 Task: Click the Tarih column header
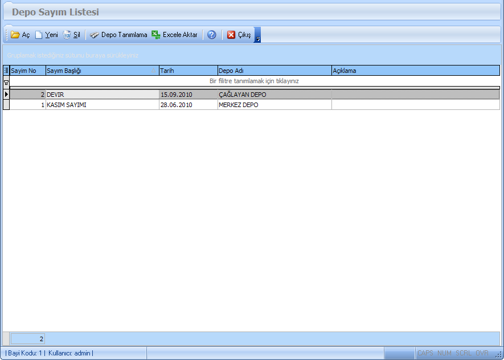pyautogui.click(x=188, y=71)
